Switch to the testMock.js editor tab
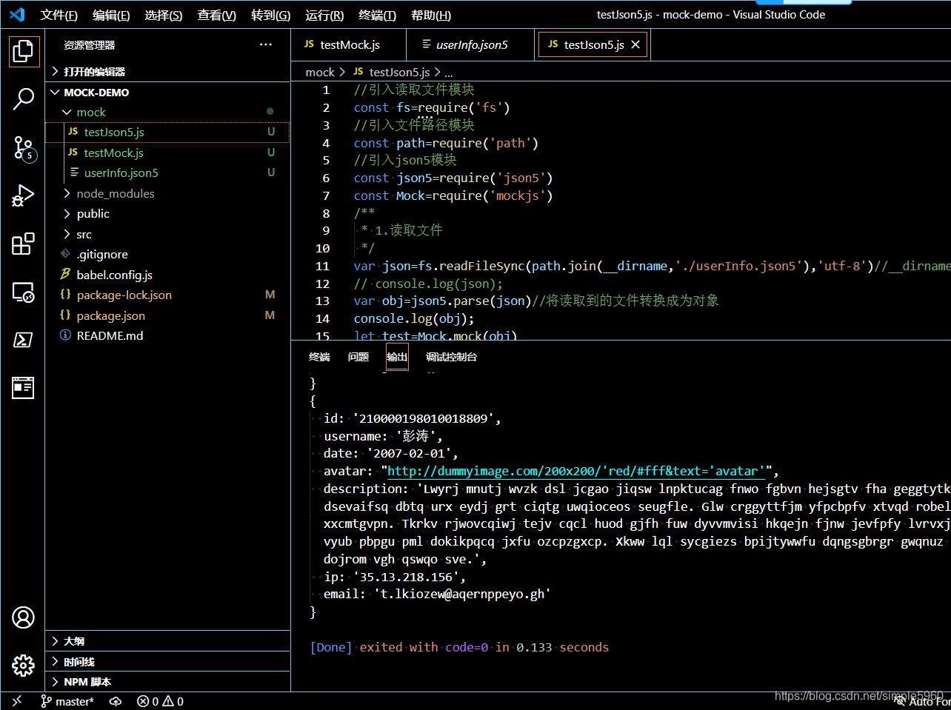Screen dimensions: 951x710 [349, 44]
